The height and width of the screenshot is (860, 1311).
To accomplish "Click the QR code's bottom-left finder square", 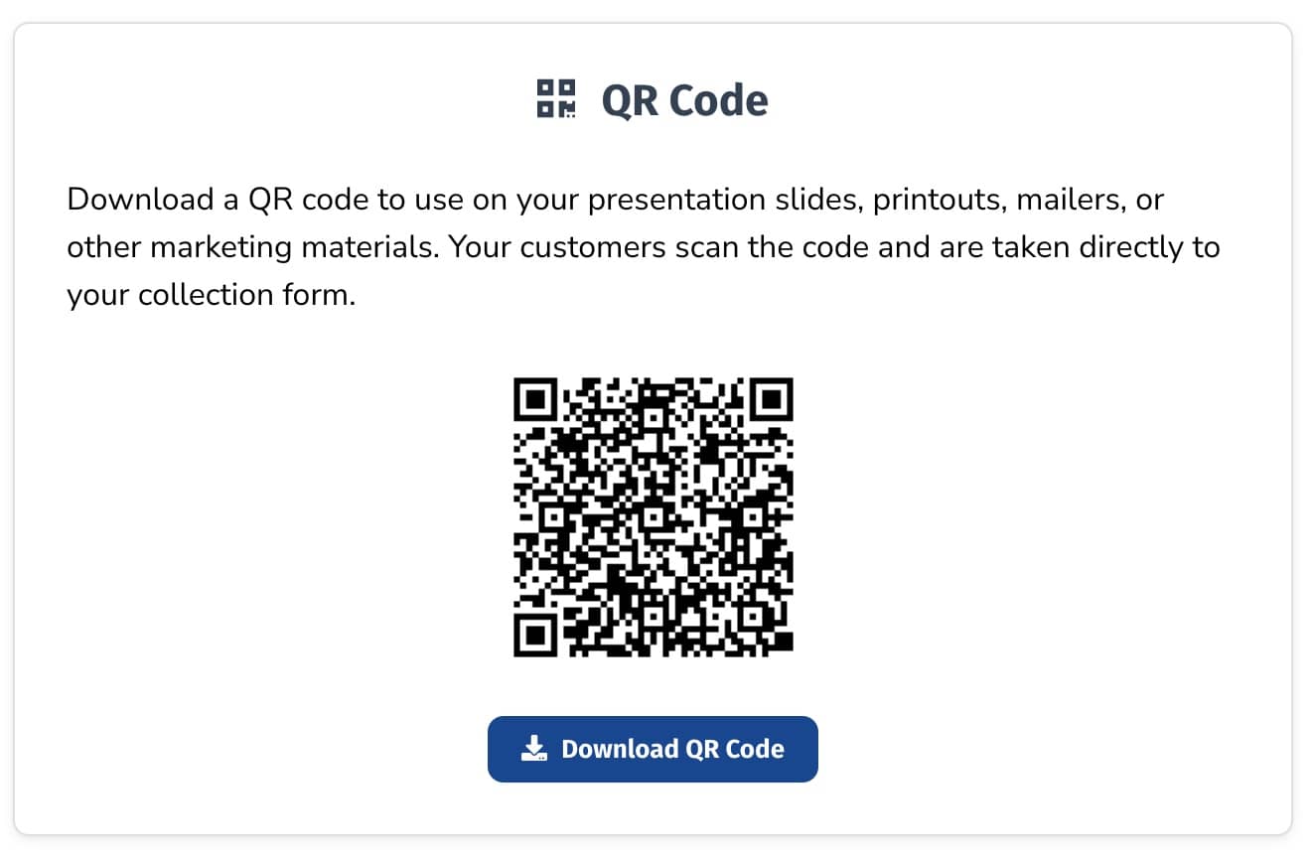I will coord(536,634).
